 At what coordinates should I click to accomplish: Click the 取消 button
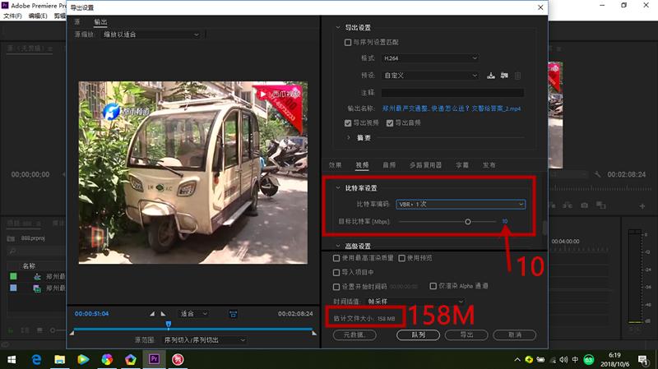(x=515, y=335)
